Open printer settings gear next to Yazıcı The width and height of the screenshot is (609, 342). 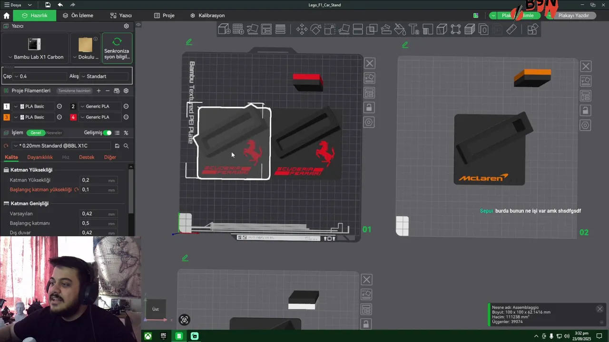click(x=126, y=26)
